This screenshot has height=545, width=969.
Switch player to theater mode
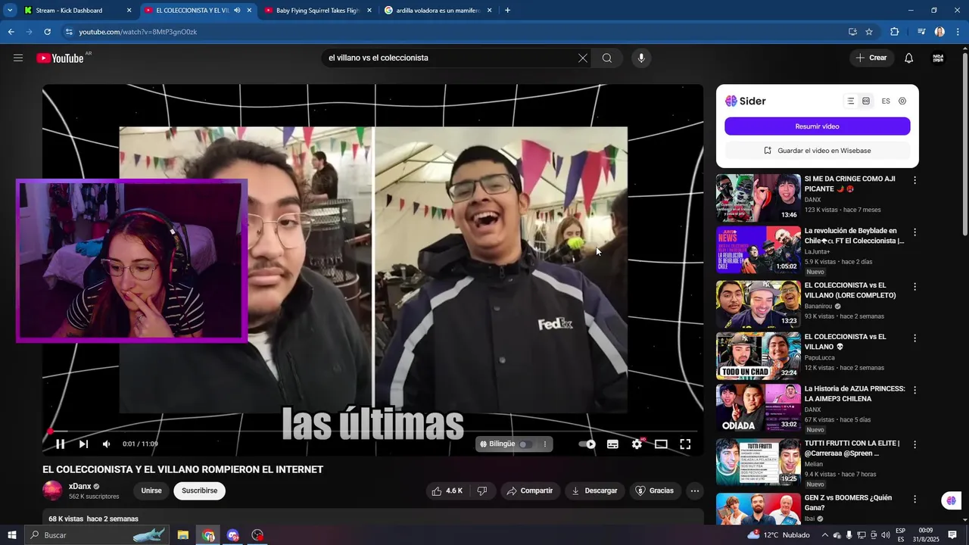(661, 444)
